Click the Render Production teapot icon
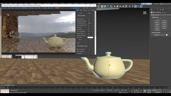Image resolution: width=171 pixels, height=96 pixels. pos(120,6)
